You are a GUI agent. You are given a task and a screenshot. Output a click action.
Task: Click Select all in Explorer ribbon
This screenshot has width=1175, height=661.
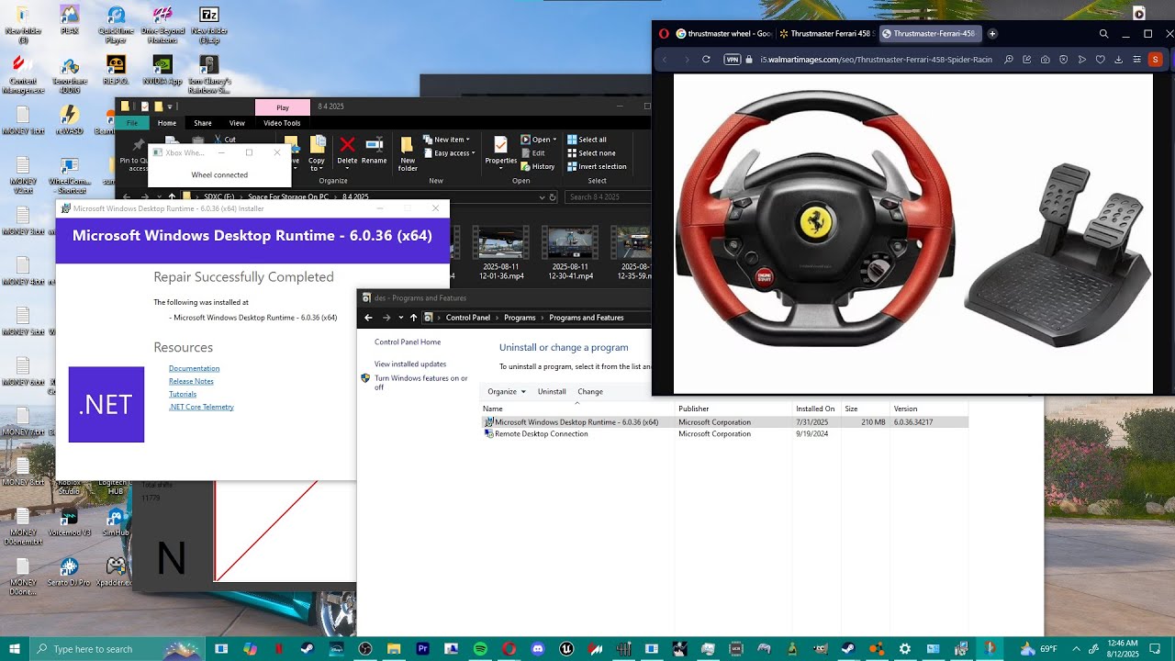coord(587,140)
